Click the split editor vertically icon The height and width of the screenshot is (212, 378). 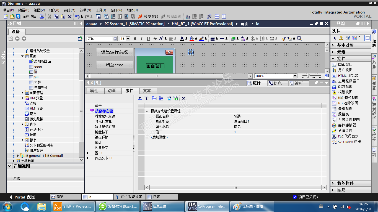pos(224,17)
